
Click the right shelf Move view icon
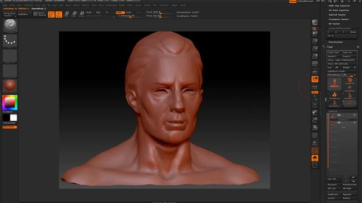point(315,113)
